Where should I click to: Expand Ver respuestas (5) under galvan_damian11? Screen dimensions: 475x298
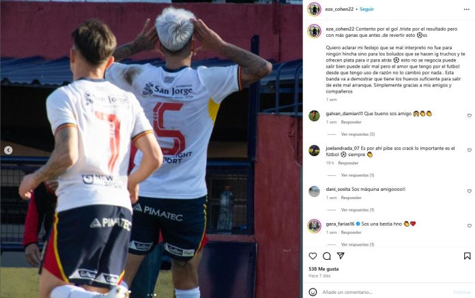358,134
